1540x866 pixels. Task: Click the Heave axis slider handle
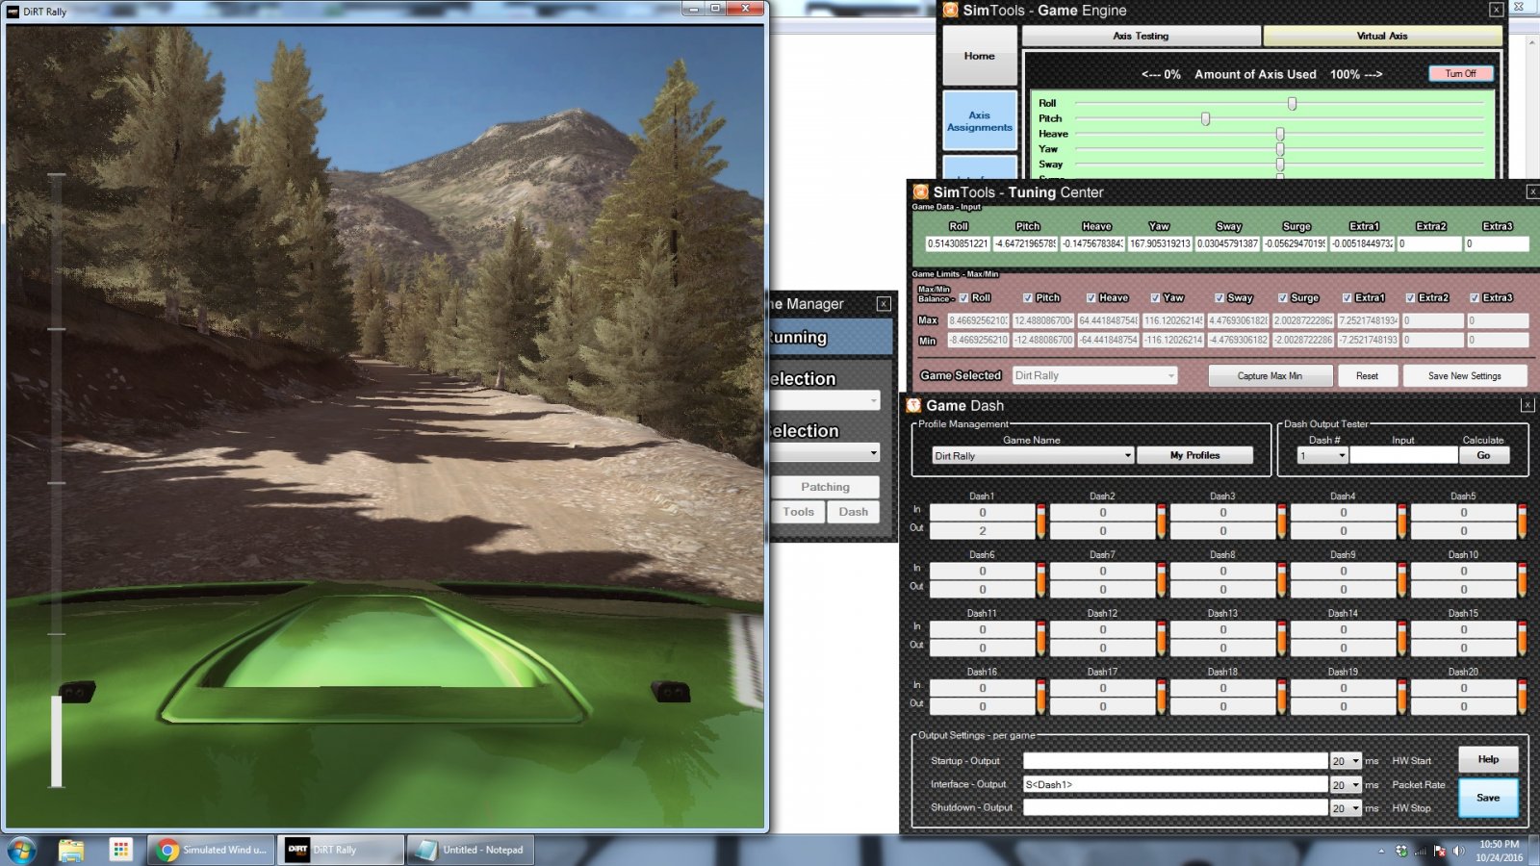coord(1280,134)
